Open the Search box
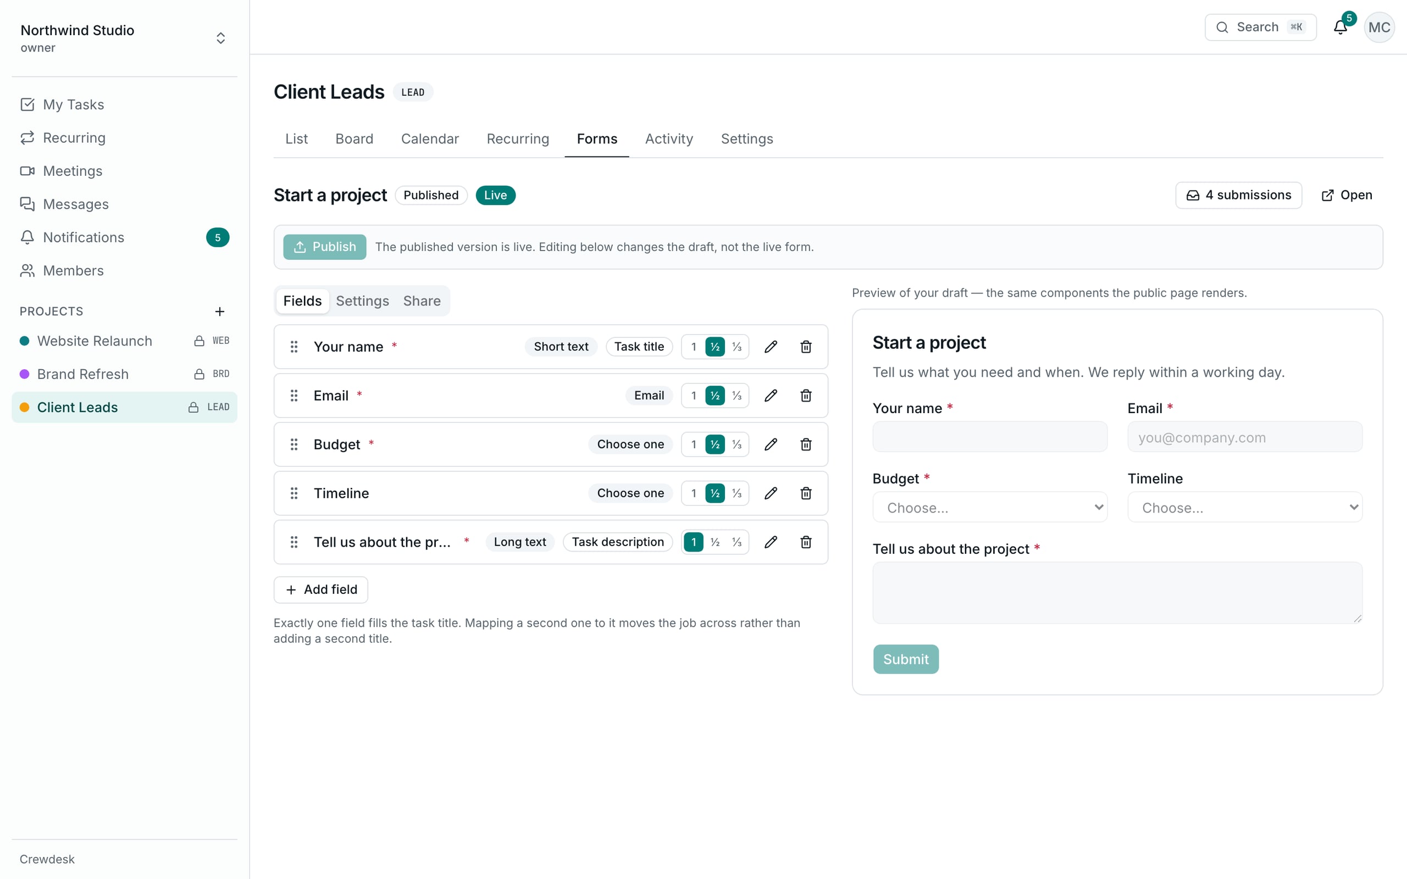The width and height of the screenshot is (1407, 879). click(1260, 27)
